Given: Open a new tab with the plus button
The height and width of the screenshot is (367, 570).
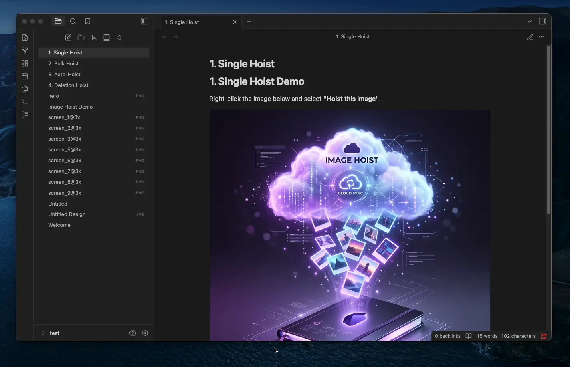Looking at the screenshot, I should pos(249,22).
